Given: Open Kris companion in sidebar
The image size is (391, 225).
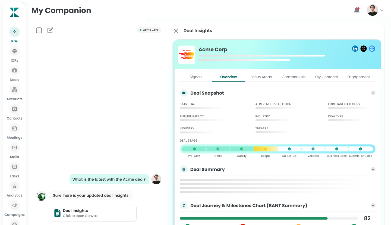Looking at the screenshot, I should click(14, 32).
